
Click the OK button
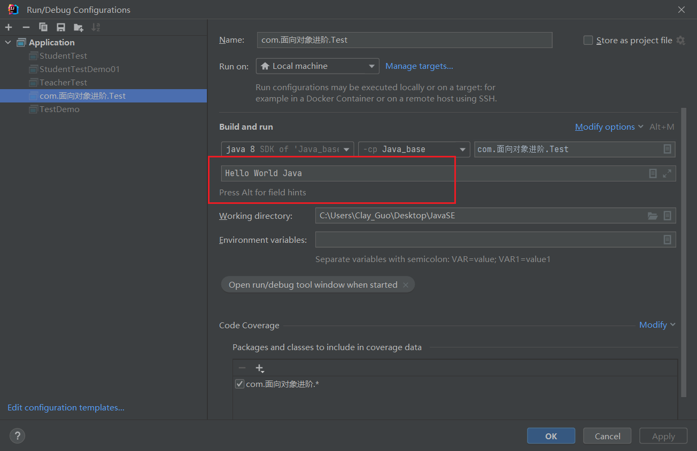(x=551, y=436)
